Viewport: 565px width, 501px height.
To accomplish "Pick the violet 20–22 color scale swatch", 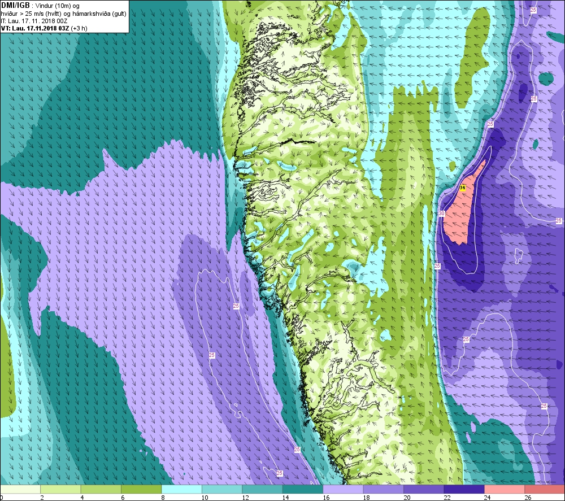I will point(424,489).
